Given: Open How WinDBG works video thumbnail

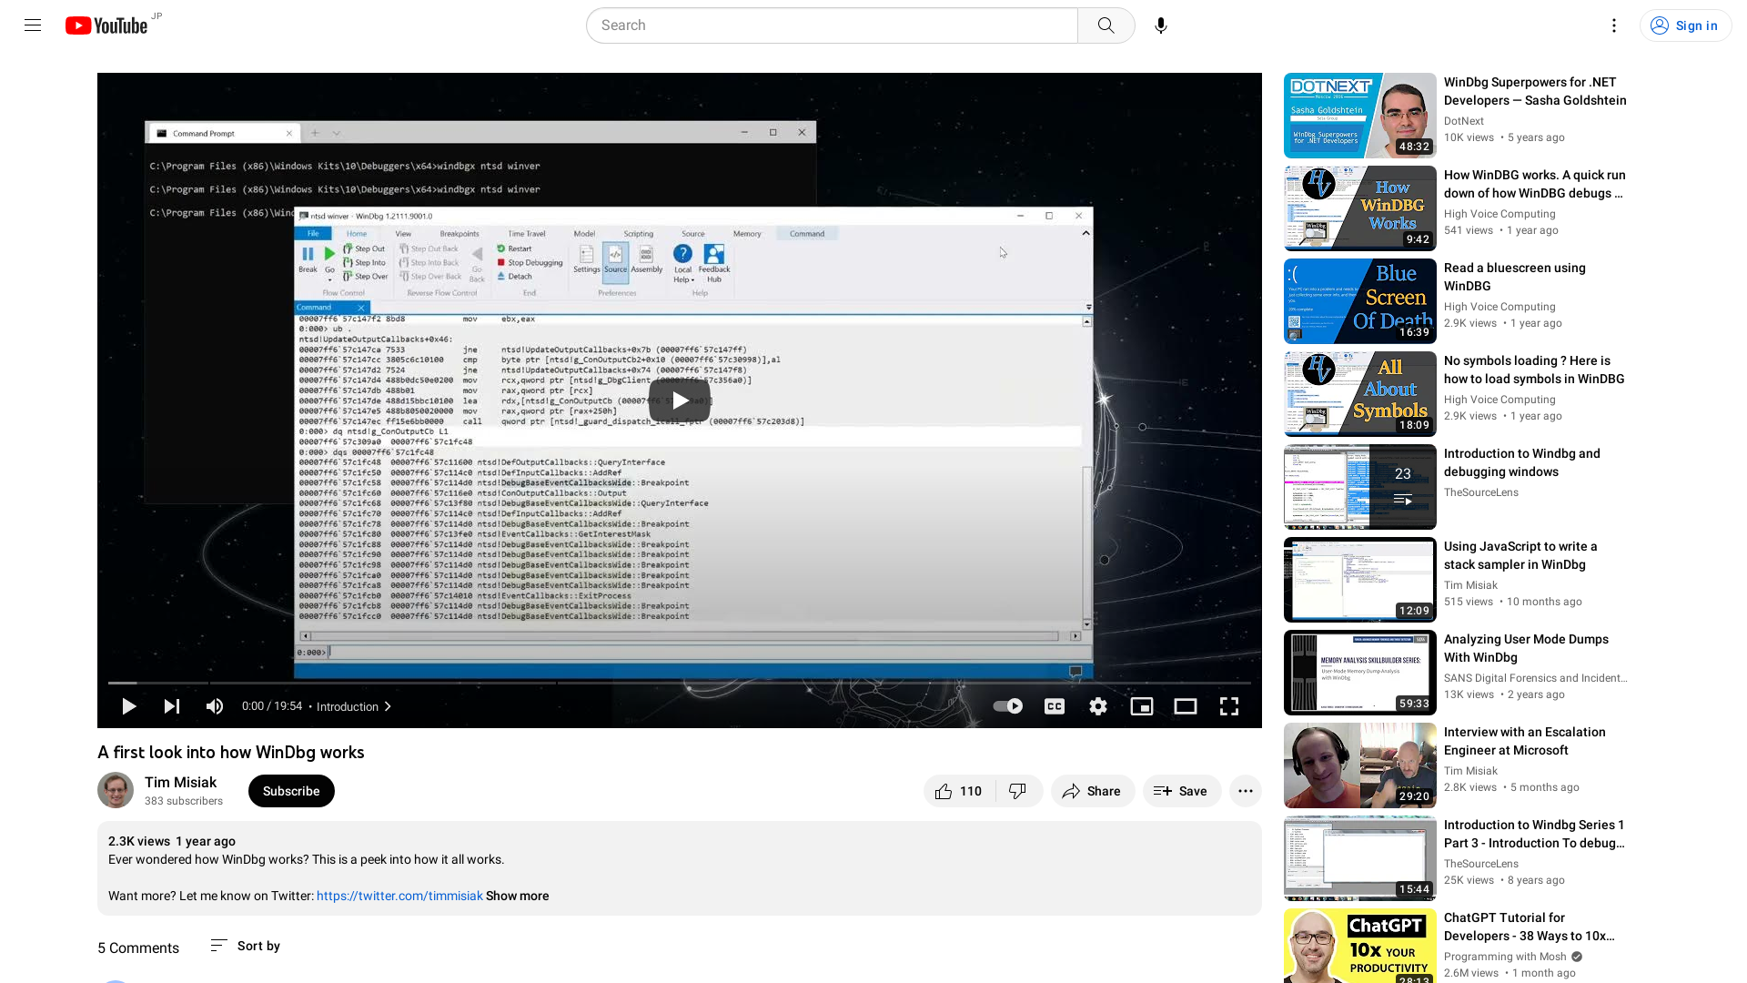Looking at the screenshot, I should 1359,208.
